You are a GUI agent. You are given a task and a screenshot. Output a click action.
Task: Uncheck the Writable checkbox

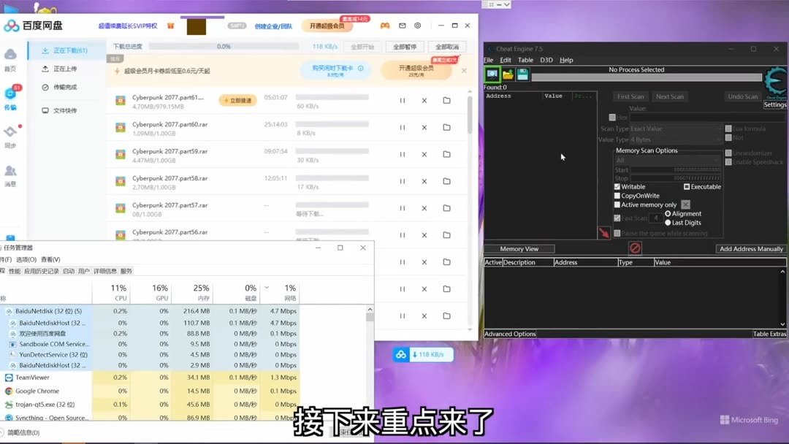pos(617,187)
